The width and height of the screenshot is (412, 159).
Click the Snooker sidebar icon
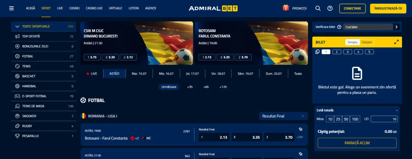click(x=17, y=116)
